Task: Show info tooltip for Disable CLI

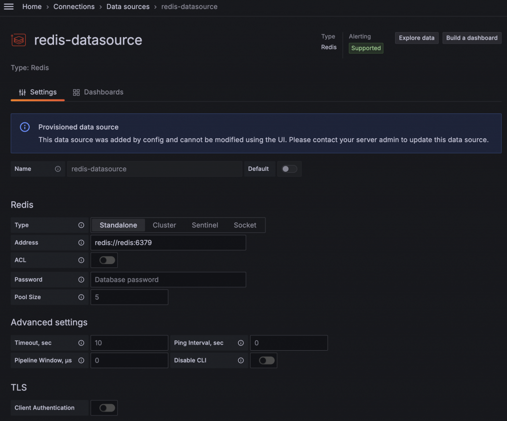Action: 241,360
